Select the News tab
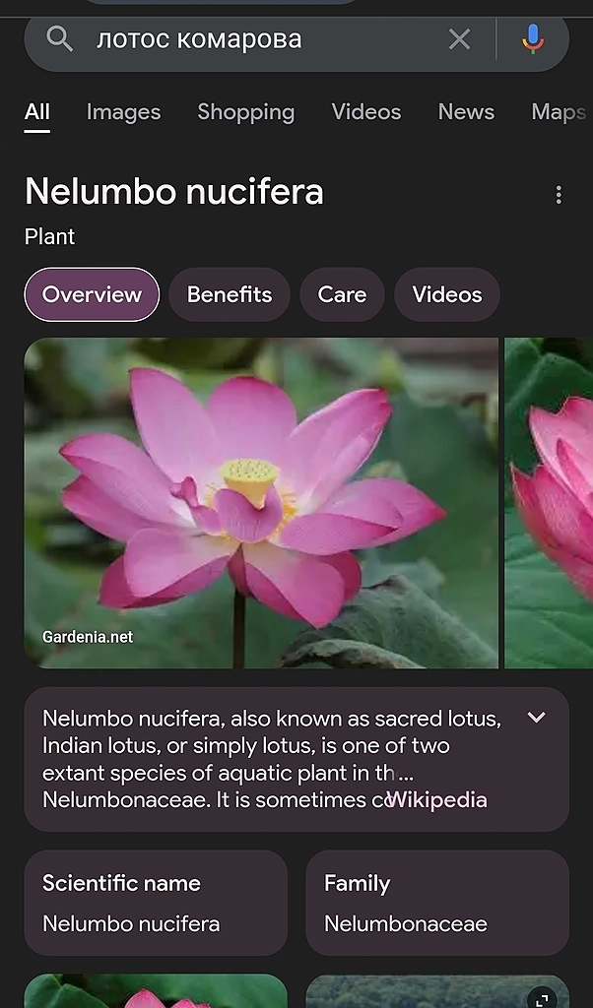 (466, 112)
